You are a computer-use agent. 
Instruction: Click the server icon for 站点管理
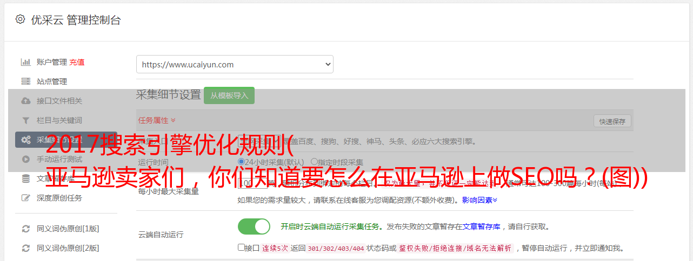click(x=25, y=81)
